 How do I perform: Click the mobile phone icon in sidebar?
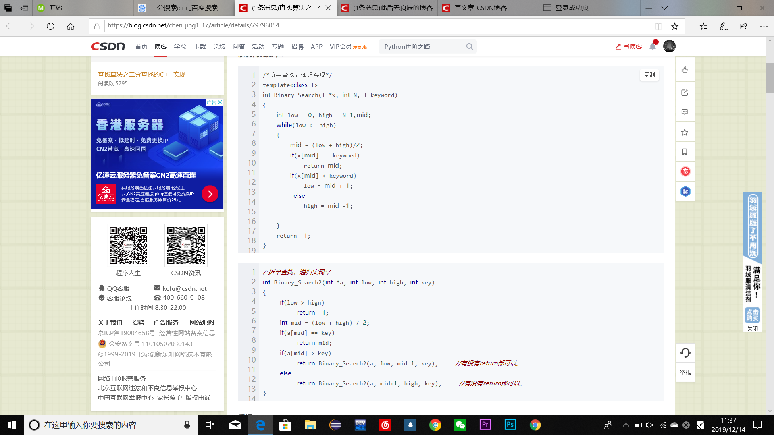pos(685,152)
